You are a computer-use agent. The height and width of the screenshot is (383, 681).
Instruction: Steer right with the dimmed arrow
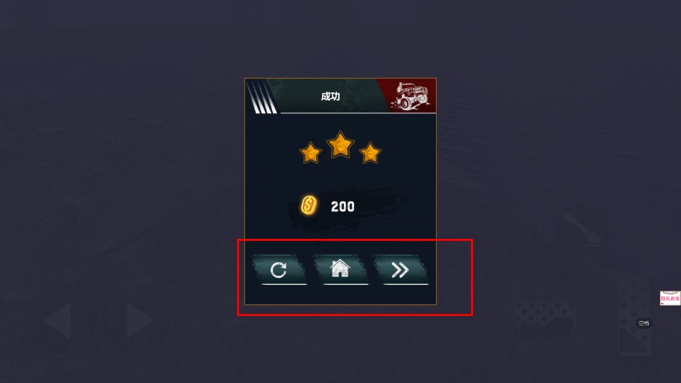click(137, 320)
